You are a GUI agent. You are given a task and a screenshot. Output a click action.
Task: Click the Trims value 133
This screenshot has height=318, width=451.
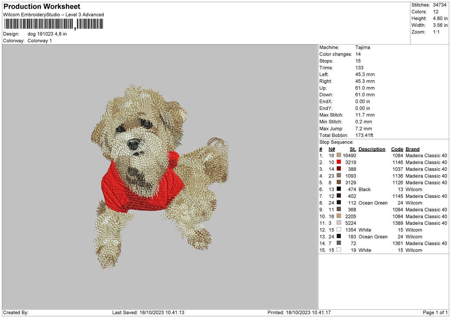pos(359,68)
